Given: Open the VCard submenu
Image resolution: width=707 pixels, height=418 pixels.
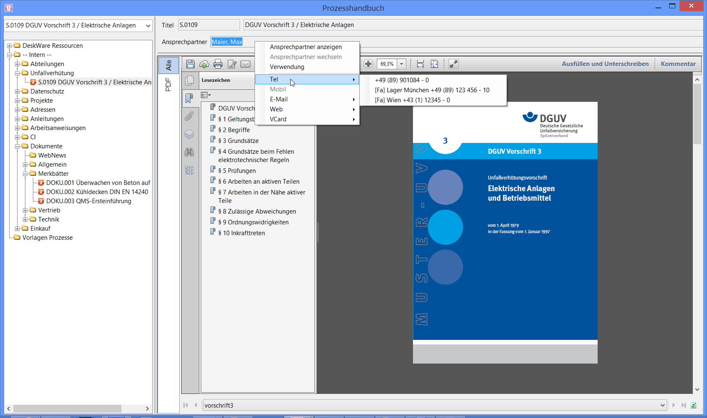Looking at the screenshot, I should [307, 119].
